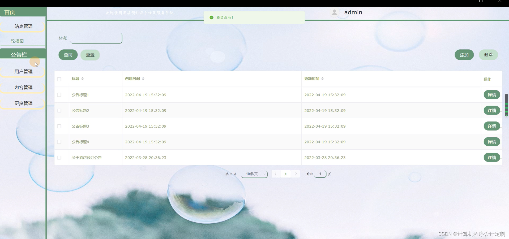Expand the 站点管理 sidebar menu

pyautogui.click(x=23, y=26)
